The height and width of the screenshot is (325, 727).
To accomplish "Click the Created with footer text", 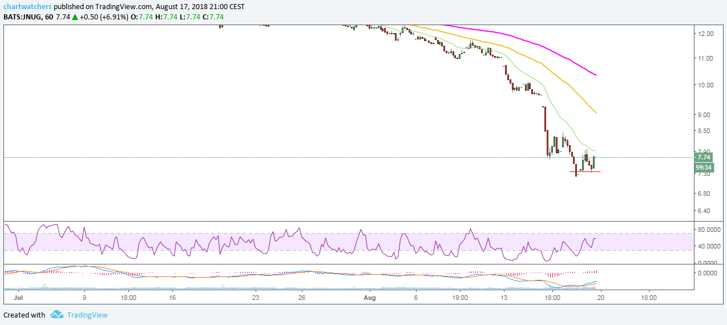I will (24, 315).
